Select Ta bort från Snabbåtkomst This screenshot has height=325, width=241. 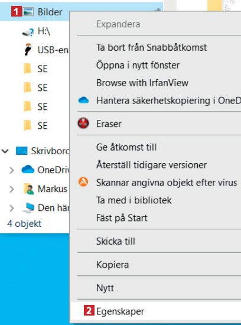point(151,47)
